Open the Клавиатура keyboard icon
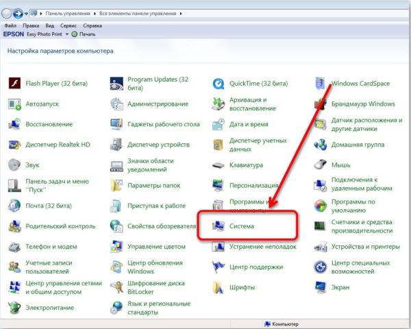 click(x=218, y=165)
